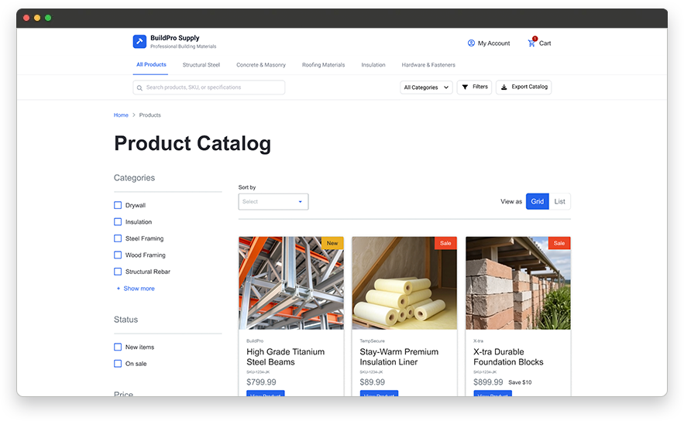Switch to List view
This screenshot has height=421, width=684.
point(560,201)
